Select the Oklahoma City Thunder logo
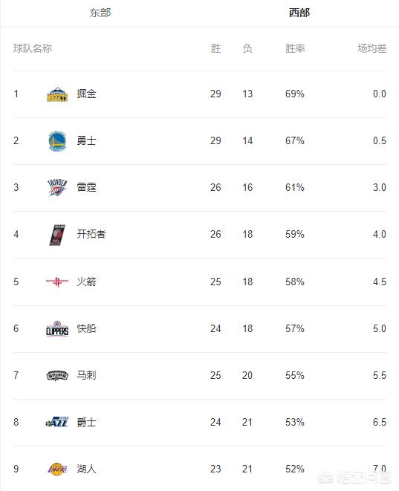399x491 pixels. pyautogui.click(x=57, y=188)
